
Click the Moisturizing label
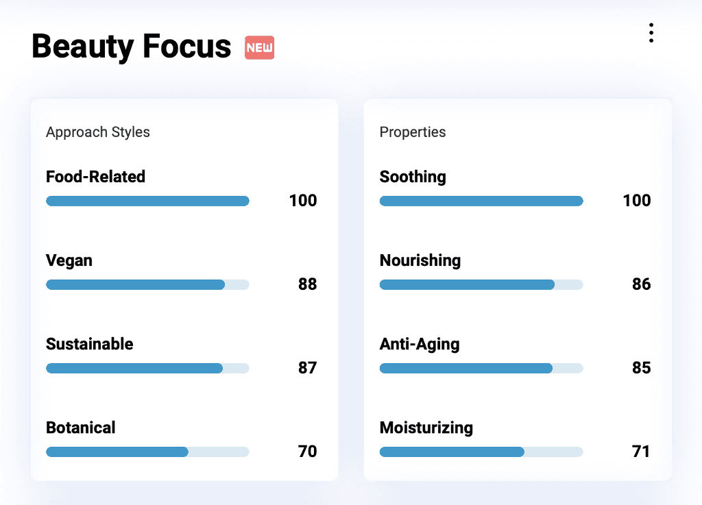[x=426, y=428]
